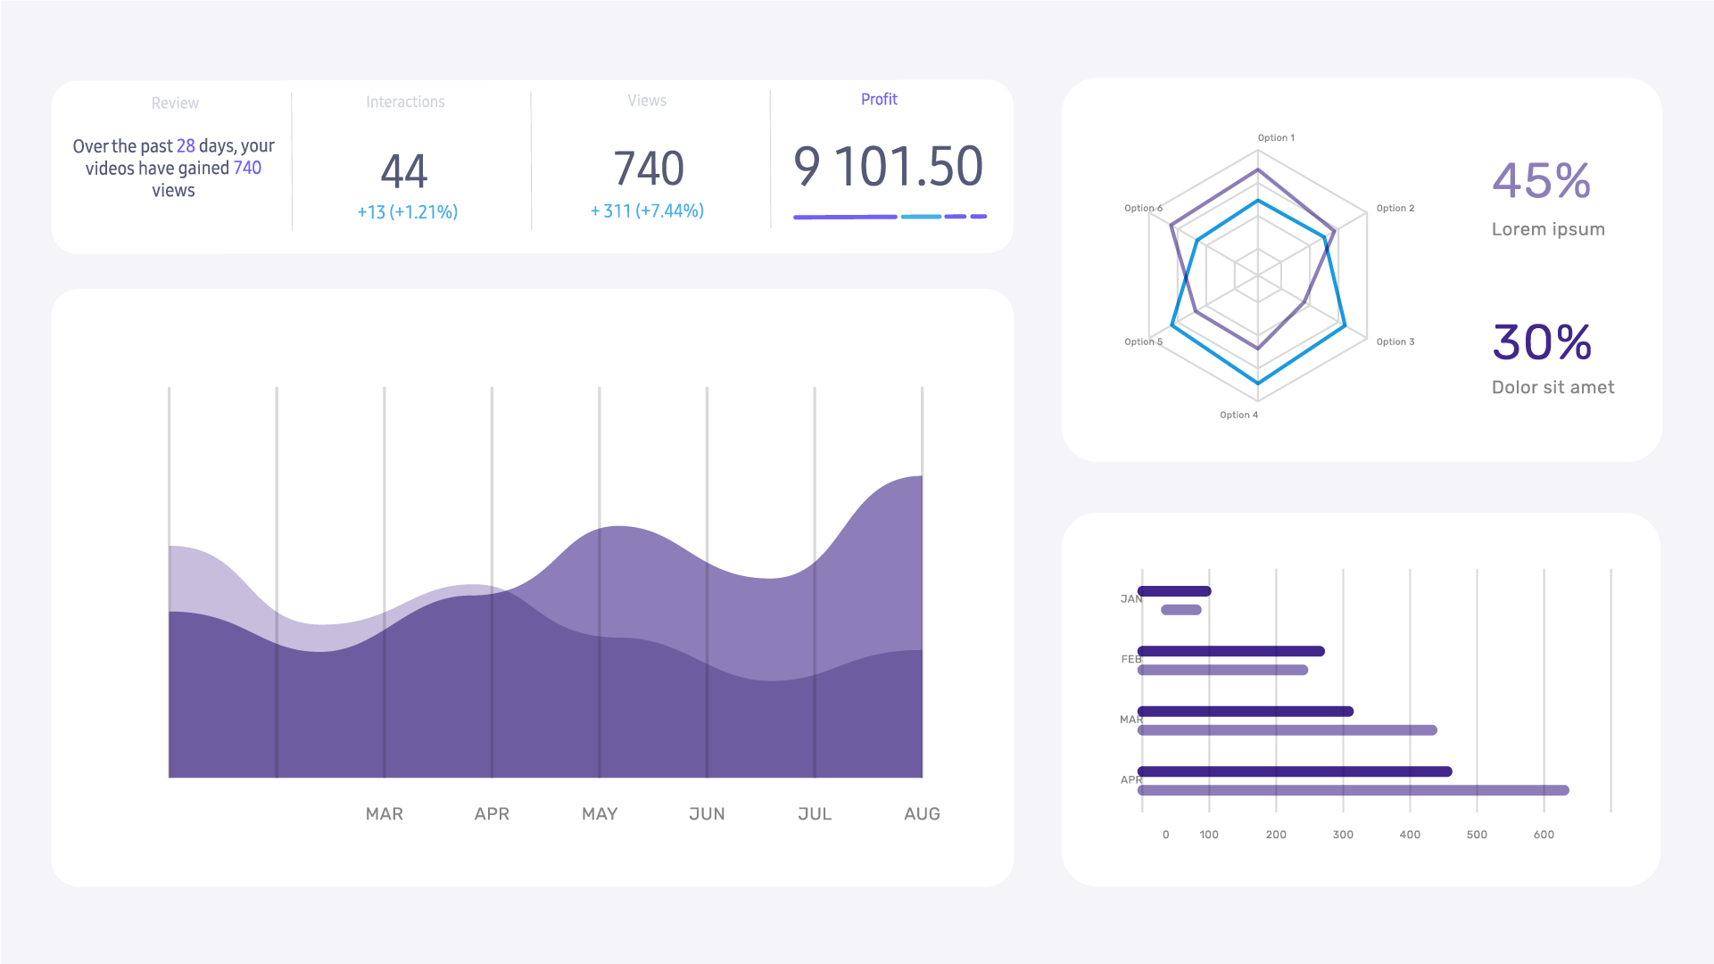Click the Option 1 radar axis label
The image size is (1714, 964).
(1276, 138)
